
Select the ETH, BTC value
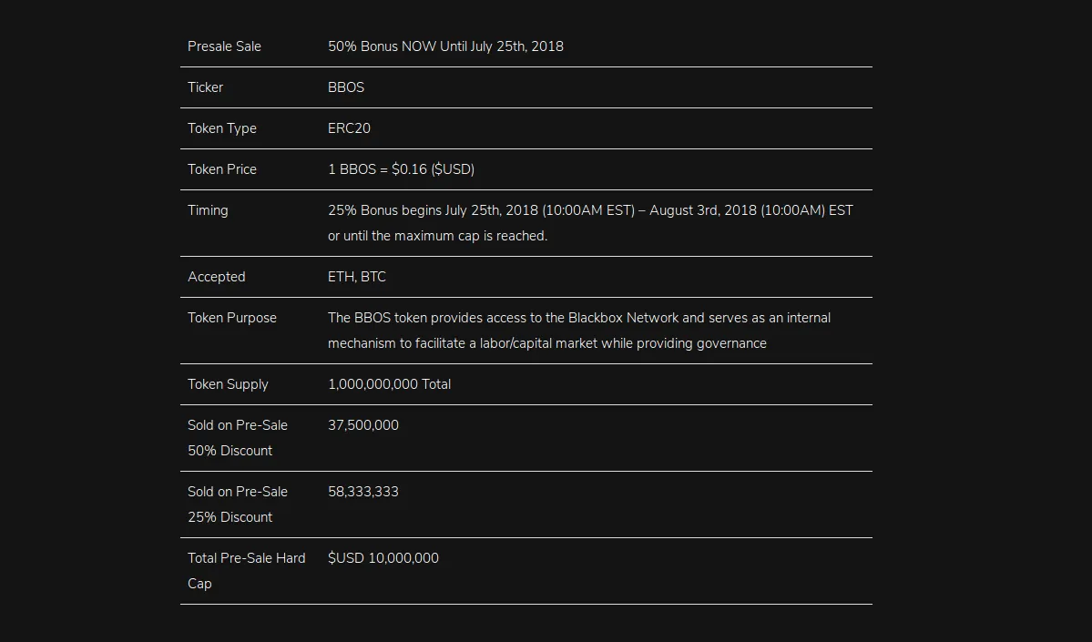tap(357, 277)
